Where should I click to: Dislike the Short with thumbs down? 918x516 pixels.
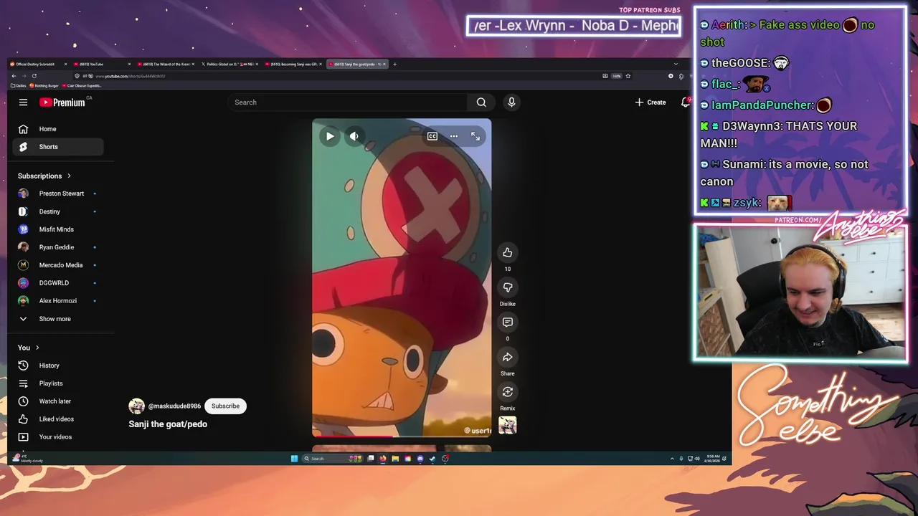click(507, 287)
